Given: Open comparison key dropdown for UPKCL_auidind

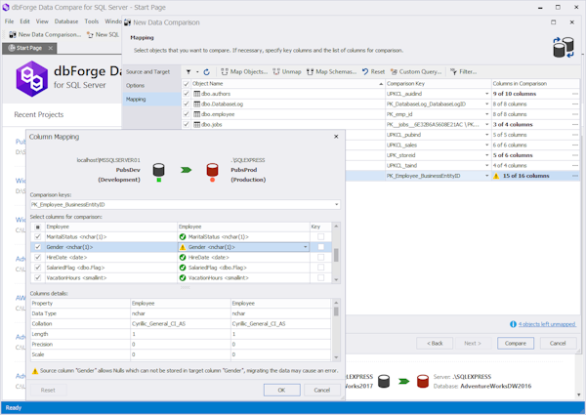Looking at the screenshot, I should [486, 94].
